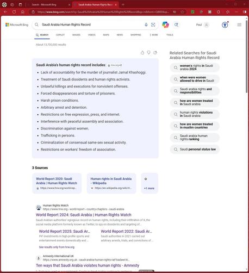Click the Microsoft Bing logo
This screenshot has width=249, height=273.
(17, 24)
